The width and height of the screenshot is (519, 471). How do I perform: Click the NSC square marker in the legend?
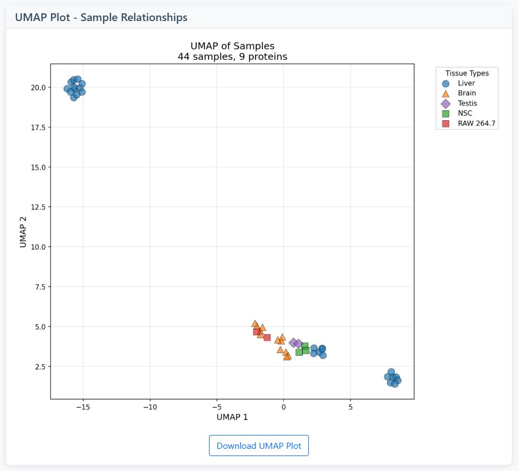click(445, 113)
